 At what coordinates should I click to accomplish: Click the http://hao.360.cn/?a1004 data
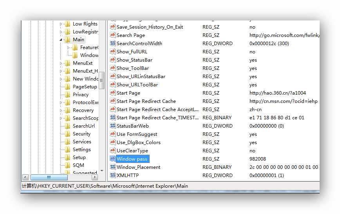tap(278, 93)
